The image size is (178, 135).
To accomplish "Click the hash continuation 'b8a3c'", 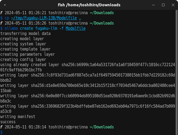I will point(6,101).
